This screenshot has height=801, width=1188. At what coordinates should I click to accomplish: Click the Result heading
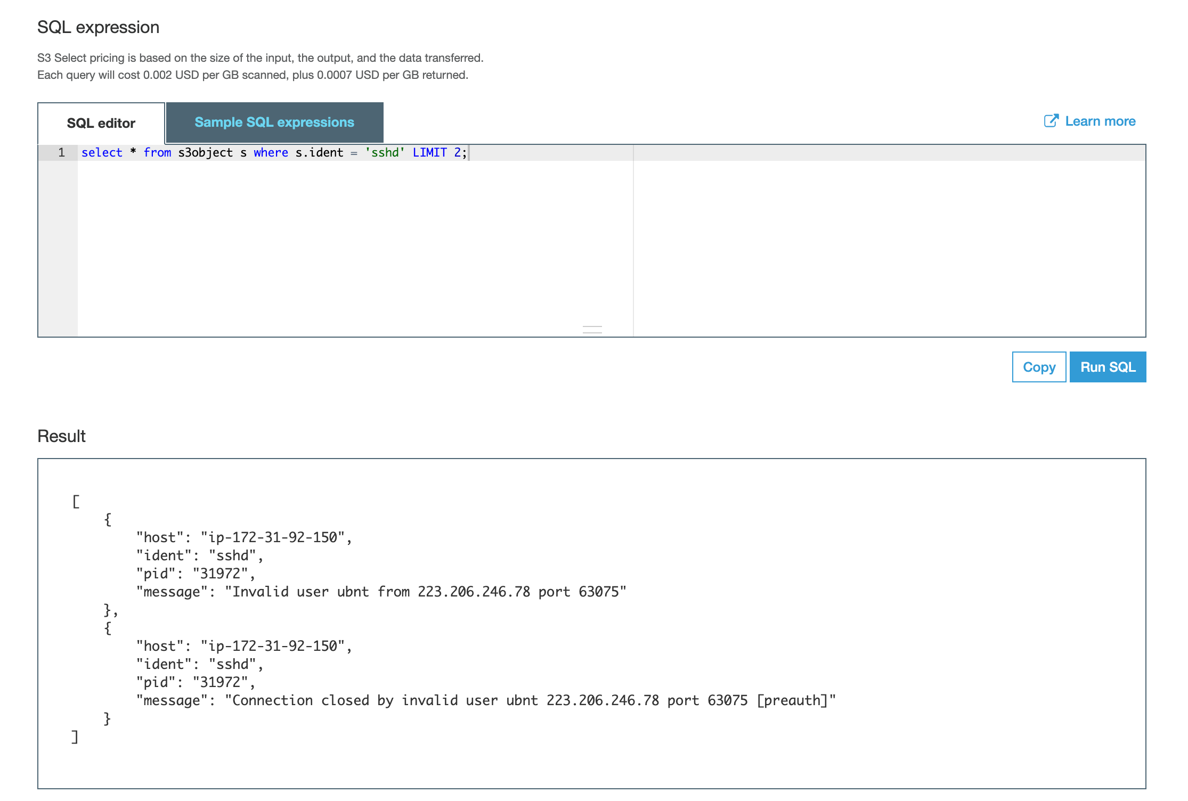click(x=61, y=436)
